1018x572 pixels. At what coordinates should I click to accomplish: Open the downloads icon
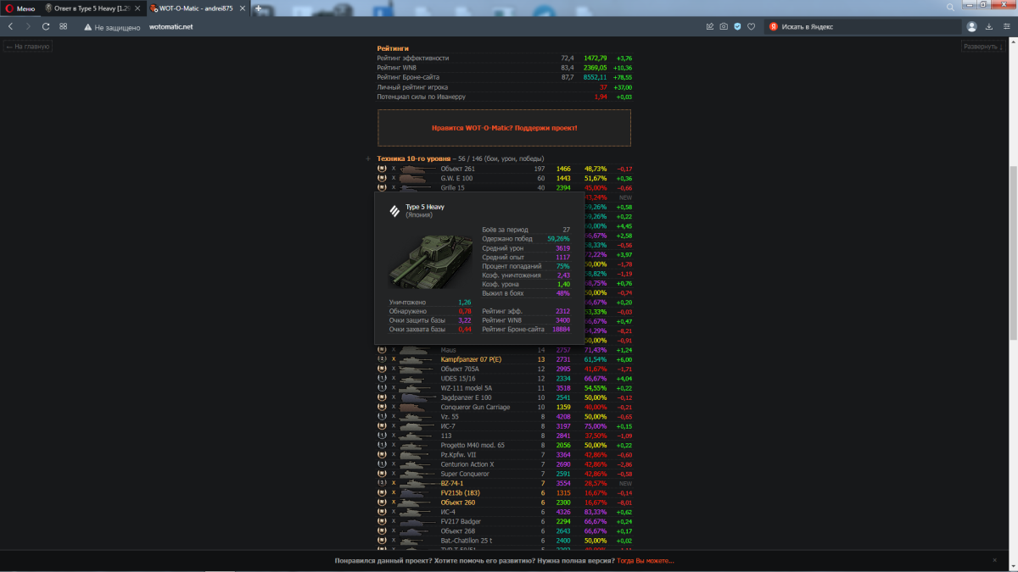tap(989, 26)
